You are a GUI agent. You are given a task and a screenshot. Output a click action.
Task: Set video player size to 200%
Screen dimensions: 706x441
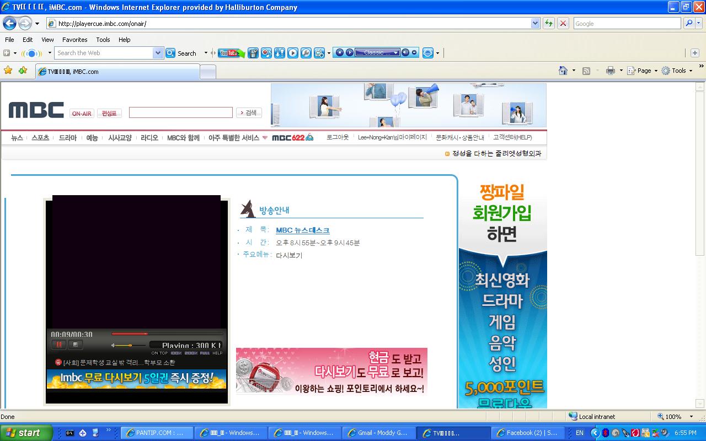pyautogui.click(x=191, y=353)
